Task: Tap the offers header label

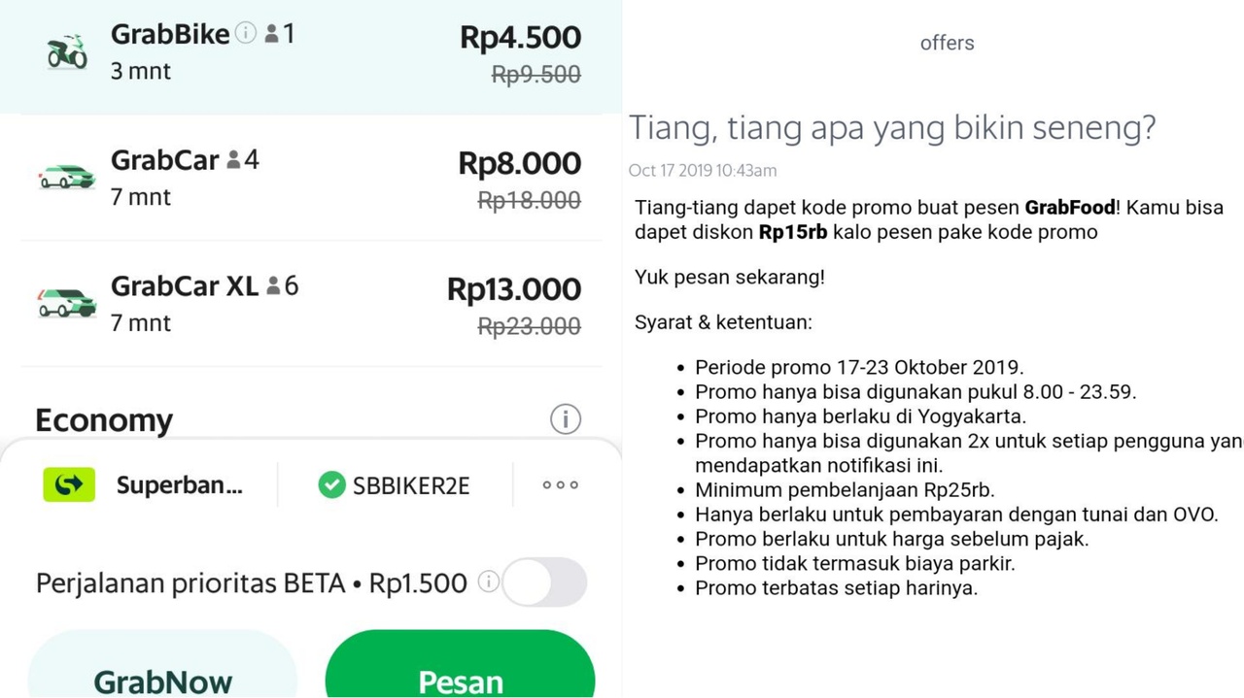Action: coord(947,43)
